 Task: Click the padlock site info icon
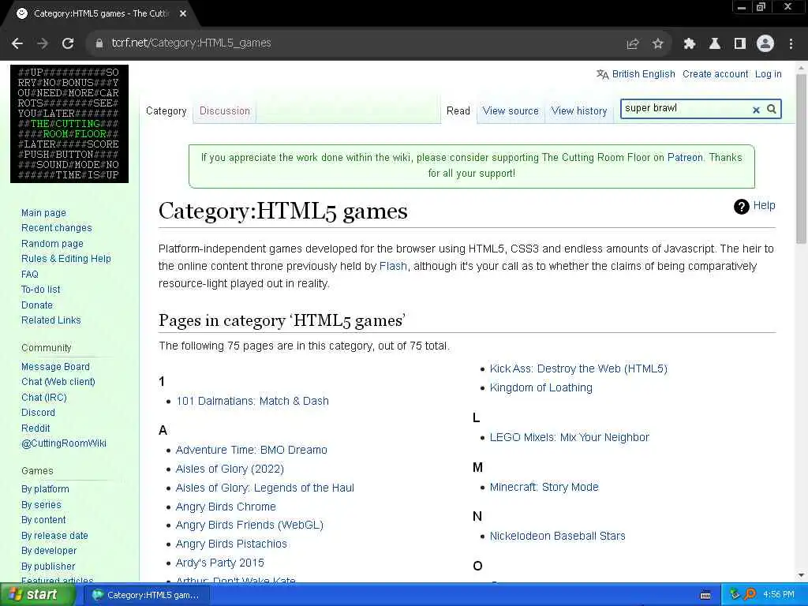tap(99, 43)
